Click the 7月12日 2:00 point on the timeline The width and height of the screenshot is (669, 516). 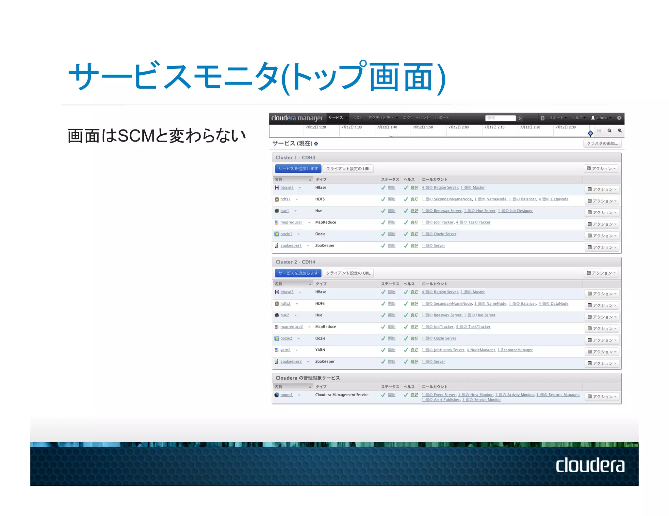click(459, 127)
